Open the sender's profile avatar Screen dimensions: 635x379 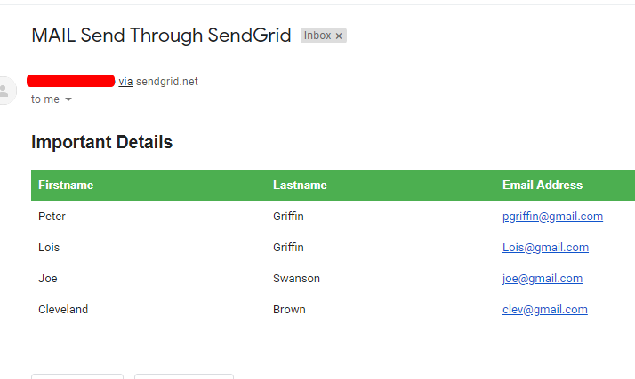[x=6, y=91]
